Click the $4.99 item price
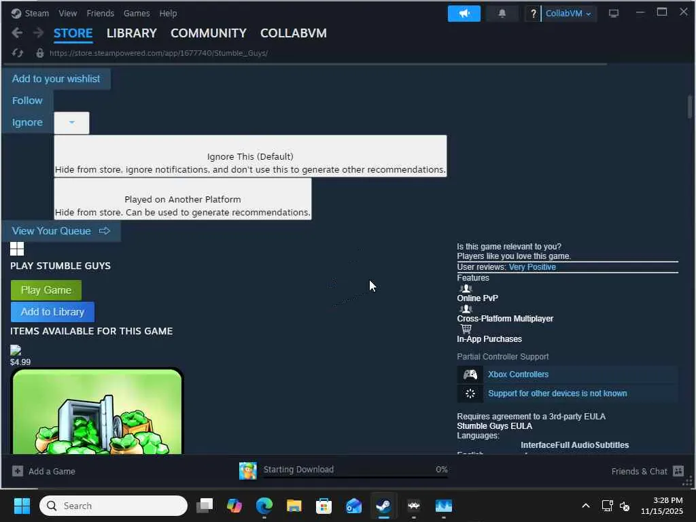The image size is (696, 522). click(20, 362)
